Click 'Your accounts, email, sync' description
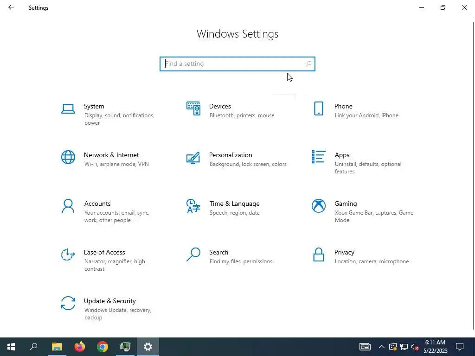Viewport: 475px width, 356px height. [116, 216]
